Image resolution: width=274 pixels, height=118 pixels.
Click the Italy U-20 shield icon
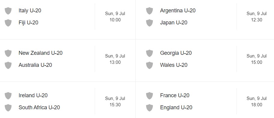tap(8, 11)
